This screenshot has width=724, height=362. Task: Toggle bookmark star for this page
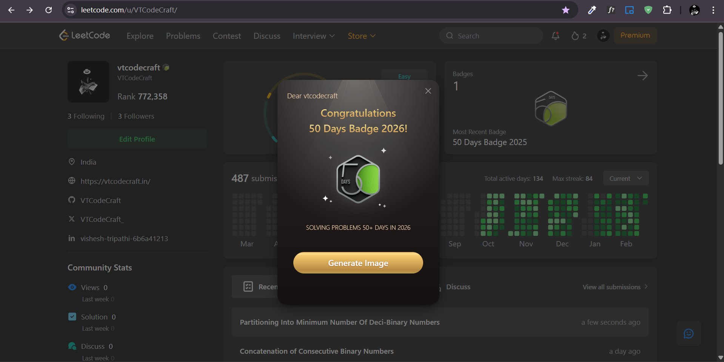tap(565, 10)
